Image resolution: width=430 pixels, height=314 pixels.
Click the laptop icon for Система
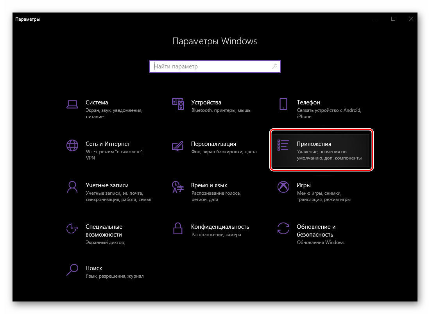point(72,104)
